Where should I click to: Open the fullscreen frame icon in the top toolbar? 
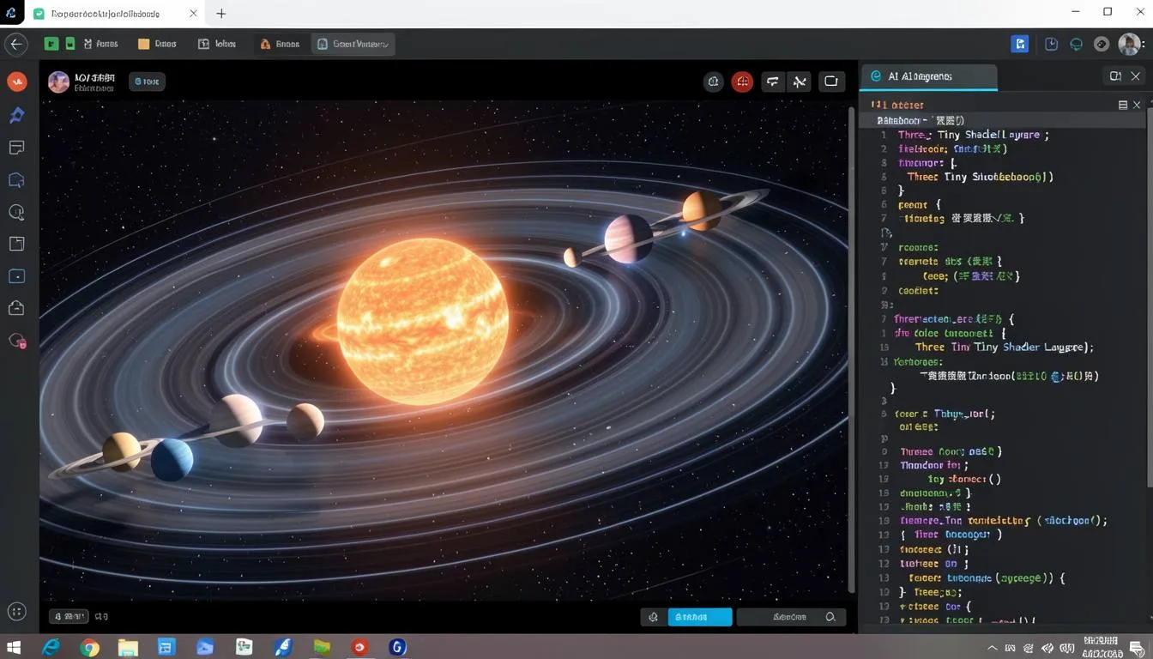830,82
